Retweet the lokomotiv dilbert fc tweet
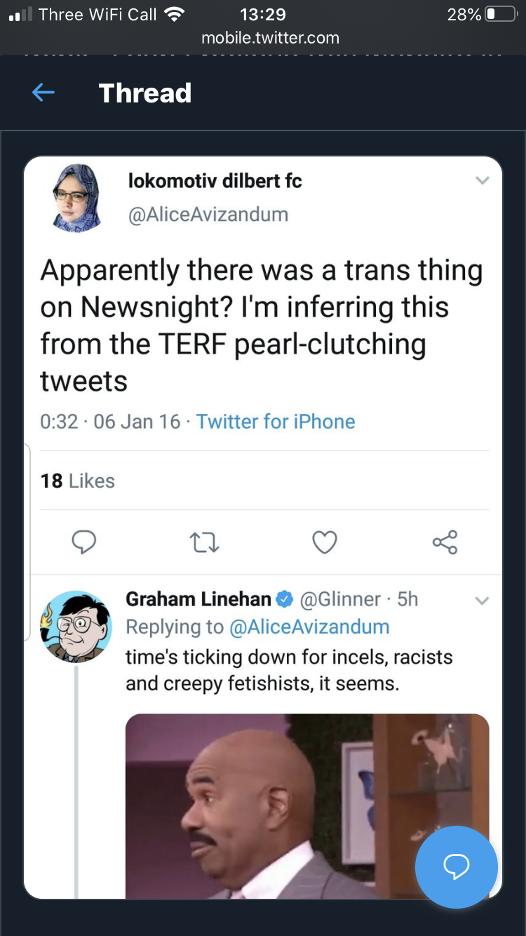The width and height of the screenshot is (526, 936). (x=205, y=542)
